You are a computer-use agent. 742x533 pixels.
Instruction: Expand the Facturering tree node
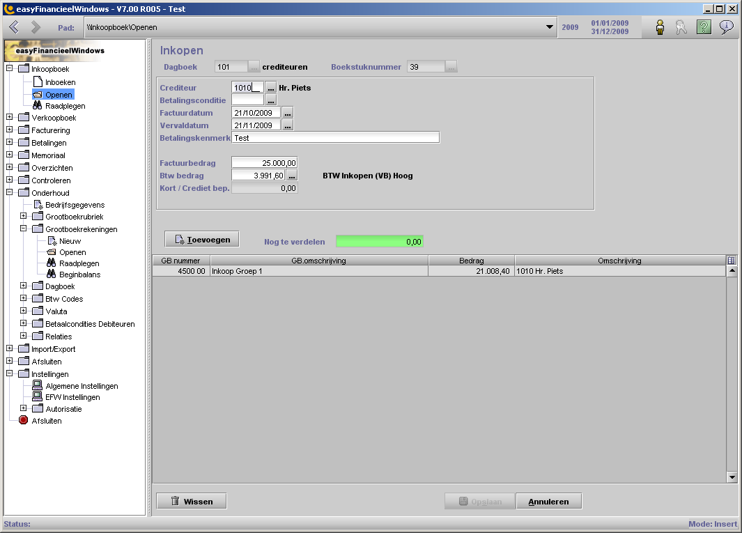click(10, 129)
